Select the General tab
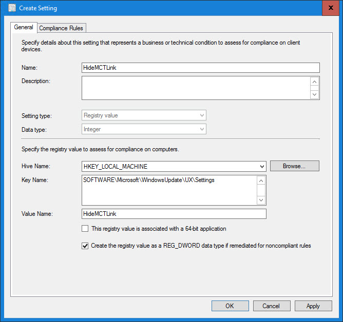The height and width of the screenshot is (322, 343). pos(24,28)
